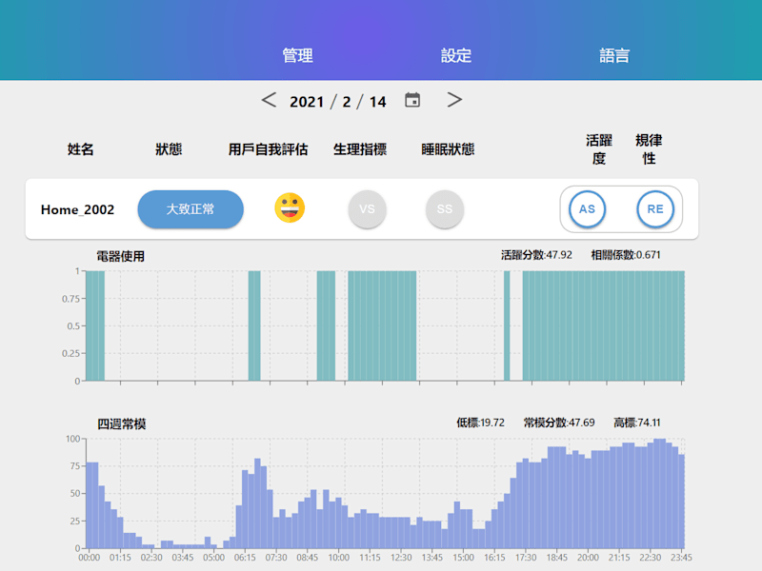This screenshot has width=762, height=571.
Task: Open the 管理 menu tab
Action: point(297,55)
